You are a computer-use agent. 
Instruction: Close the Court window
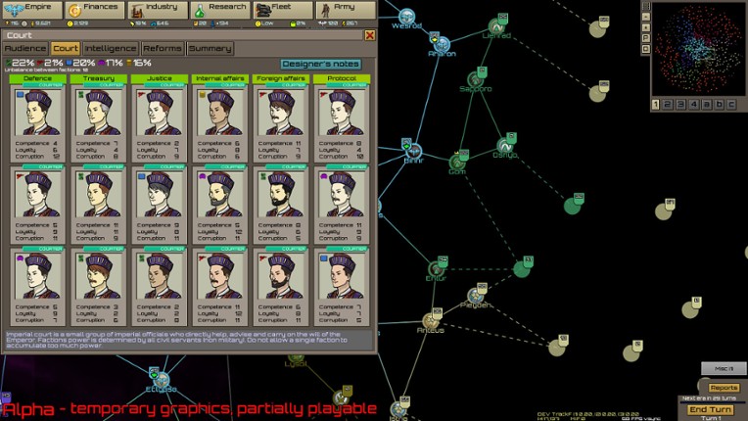(370, 34)
